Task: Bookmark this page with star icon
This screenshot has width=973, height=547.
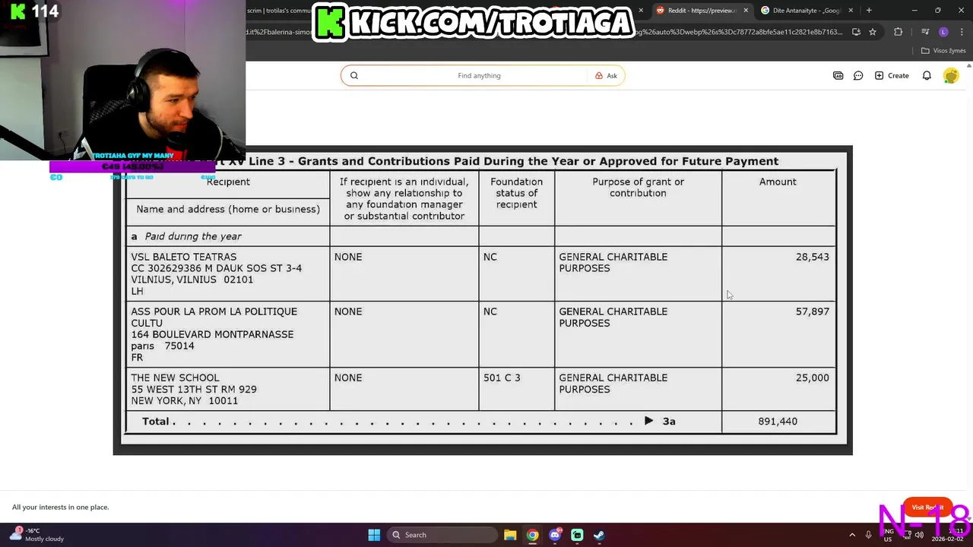Action: (873, 32)
